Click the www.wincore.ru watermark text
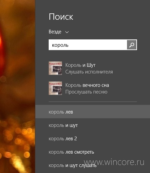The image size is (150, 173). click(114, 162)
